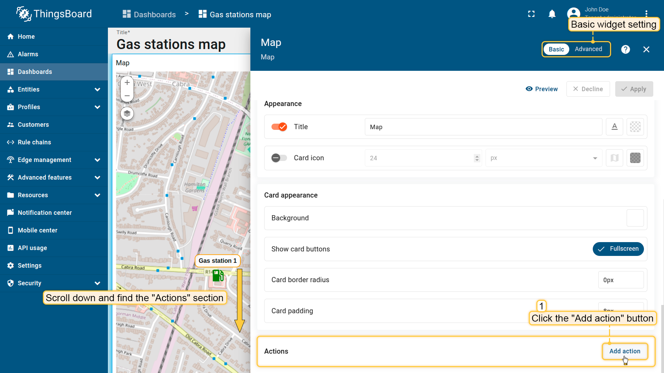Click the notifications bell icon
Screen dimensions: 664x373
(552, 14)
